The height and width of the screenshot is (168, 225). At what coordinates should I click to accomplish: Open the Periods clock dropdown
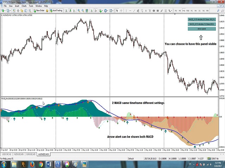(x=106, y=10)
